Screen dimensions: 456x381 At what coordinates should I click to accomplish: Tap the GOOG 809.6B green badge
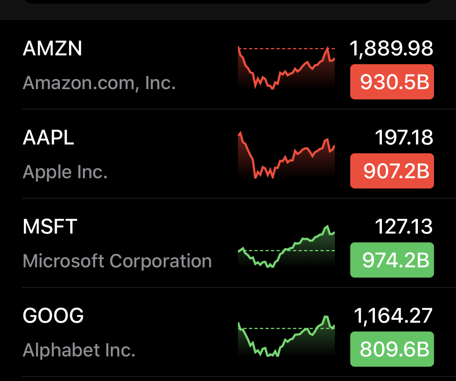pyautogui.click(x=392, y=349)
